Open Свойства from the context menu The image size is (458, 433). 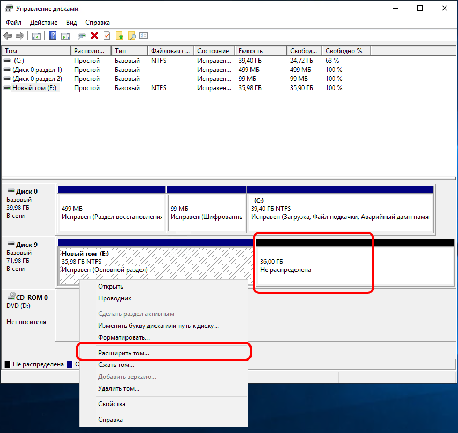(164, 404)
